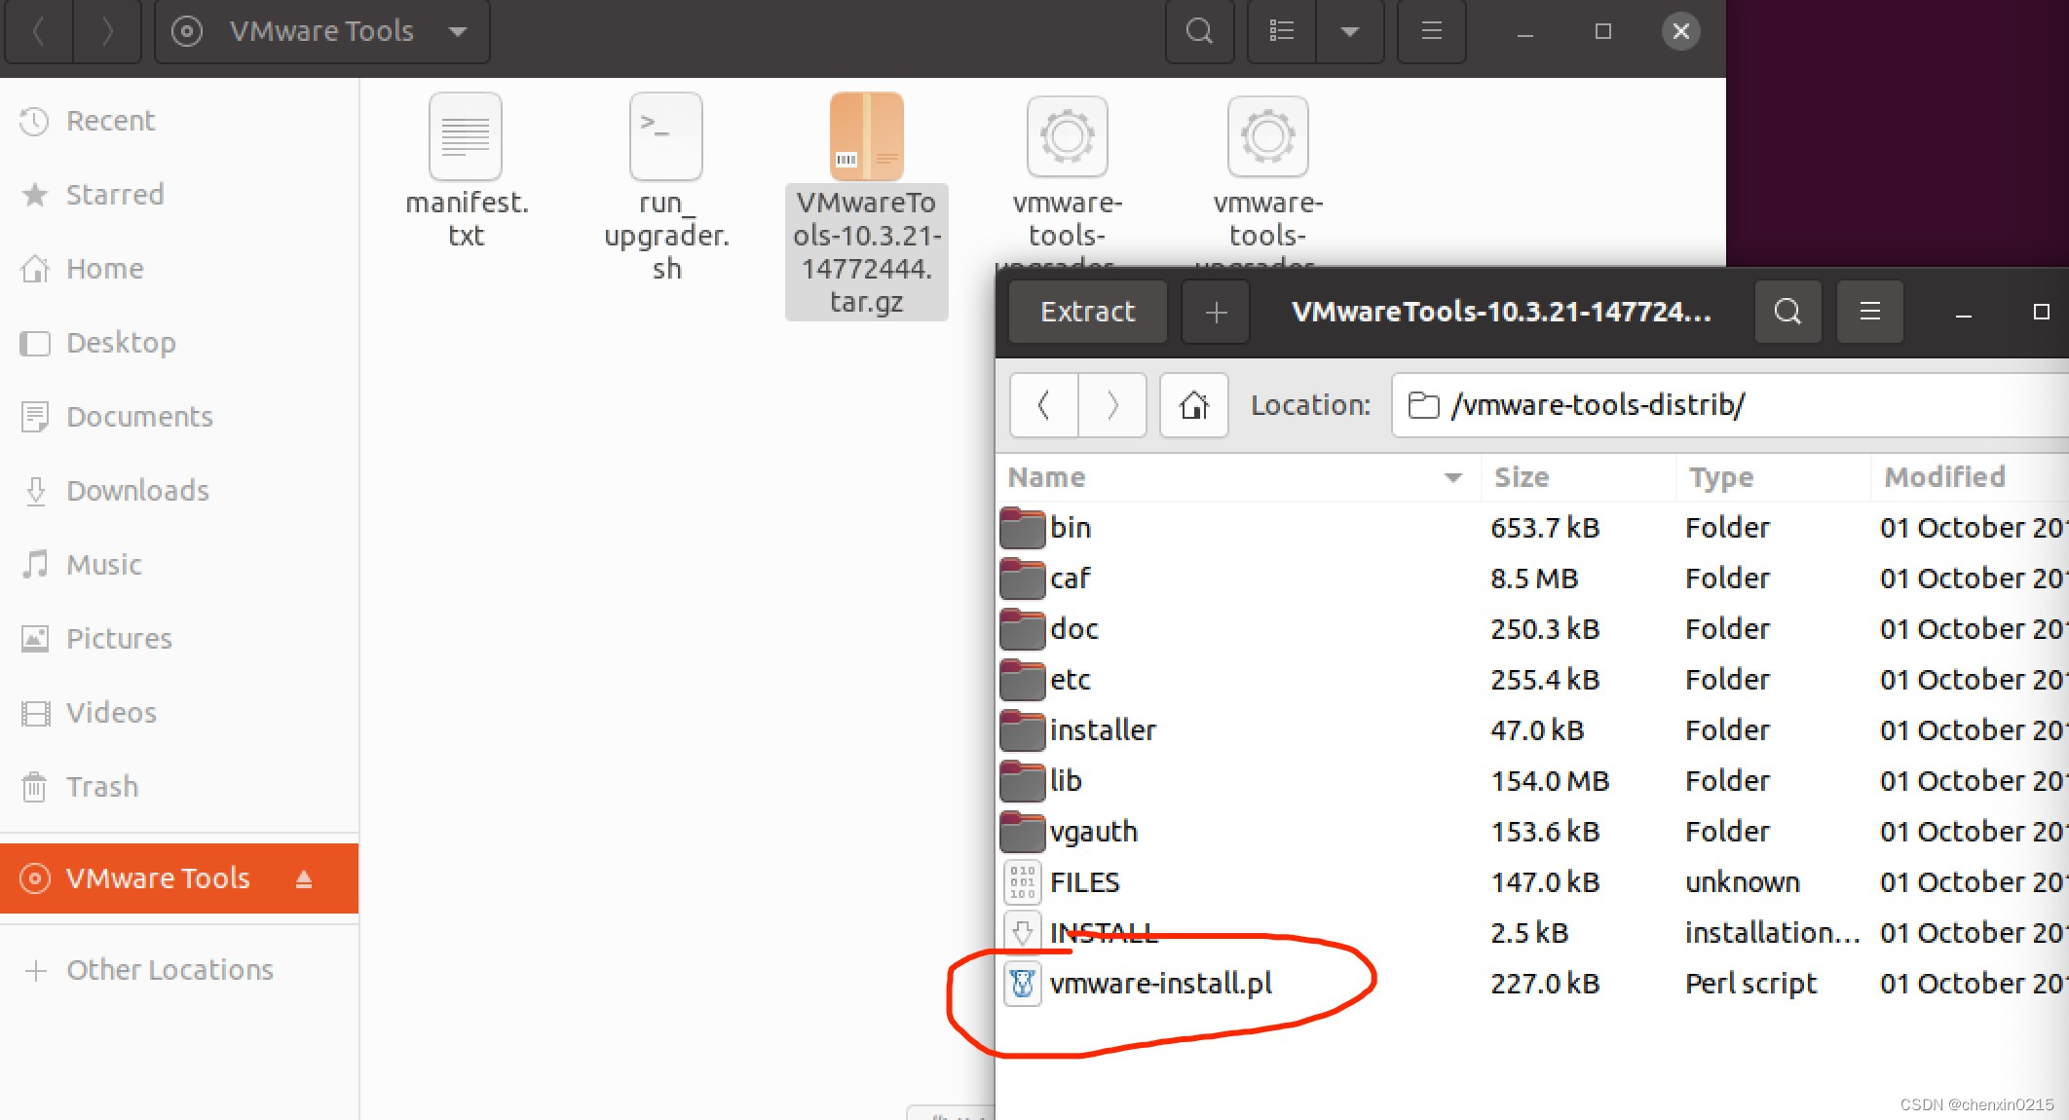Open the Archive Manager menu
This screenshot has height=1120, width=2069.
tap(1869, 312)
